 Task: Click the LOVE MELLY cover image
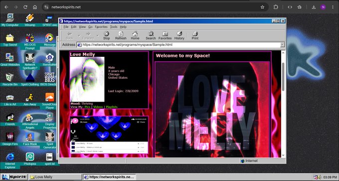click(x=212, y=110)
